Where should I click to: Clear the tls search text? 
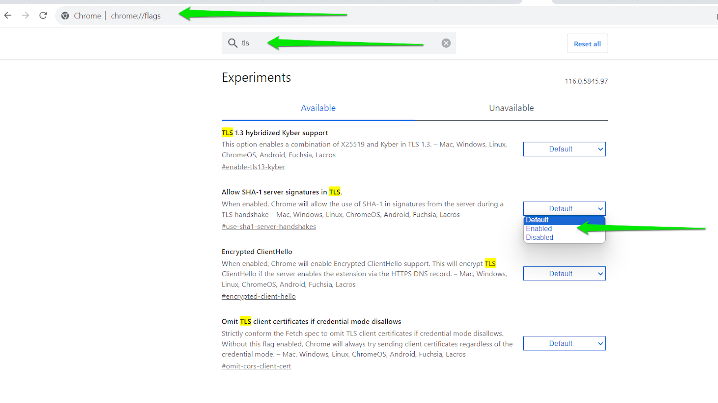click(446, 43)
